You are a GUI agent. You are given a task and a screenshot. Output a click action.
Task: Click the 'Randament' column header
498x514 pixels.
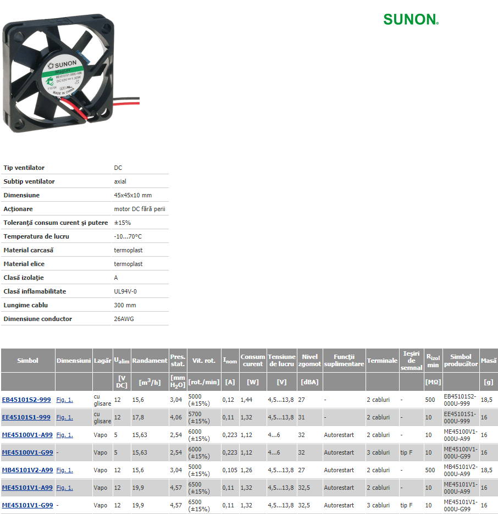coord(150,361)
